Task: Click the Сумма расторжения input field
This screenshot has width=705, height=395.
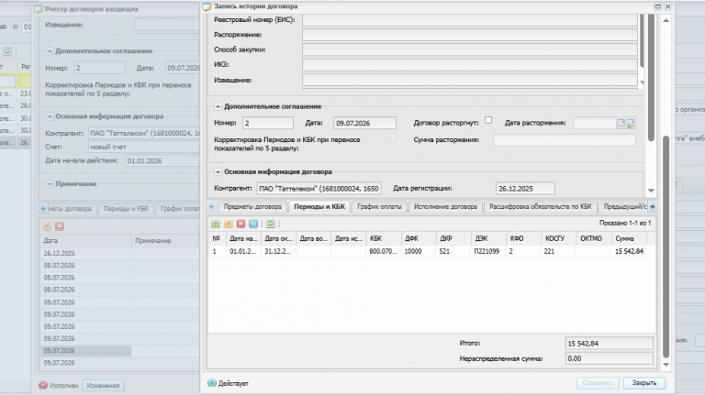Action: [565, 140]
